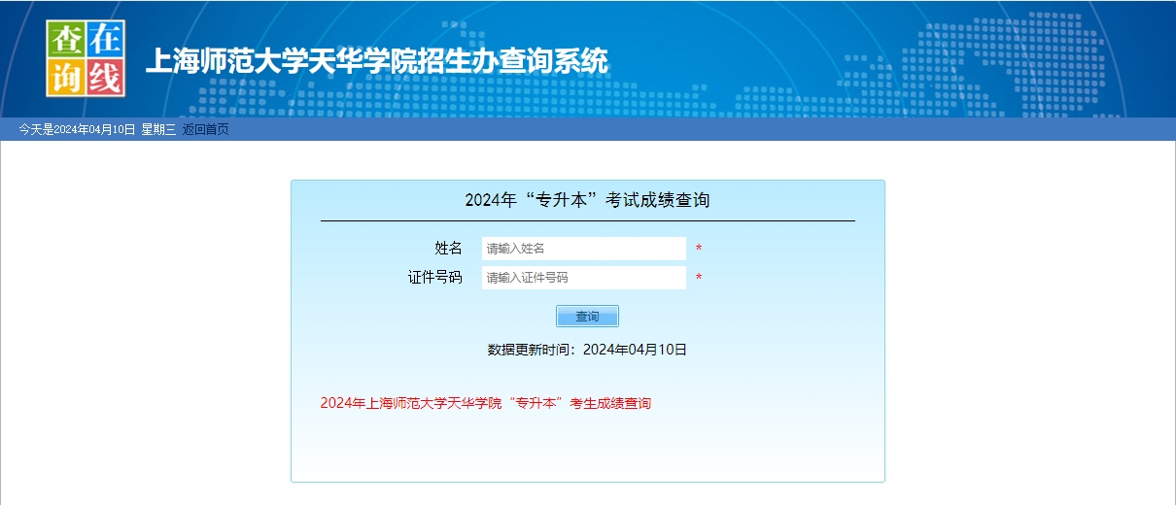Focus the 请输入证件号码 input field

click(x=583, y=278)
